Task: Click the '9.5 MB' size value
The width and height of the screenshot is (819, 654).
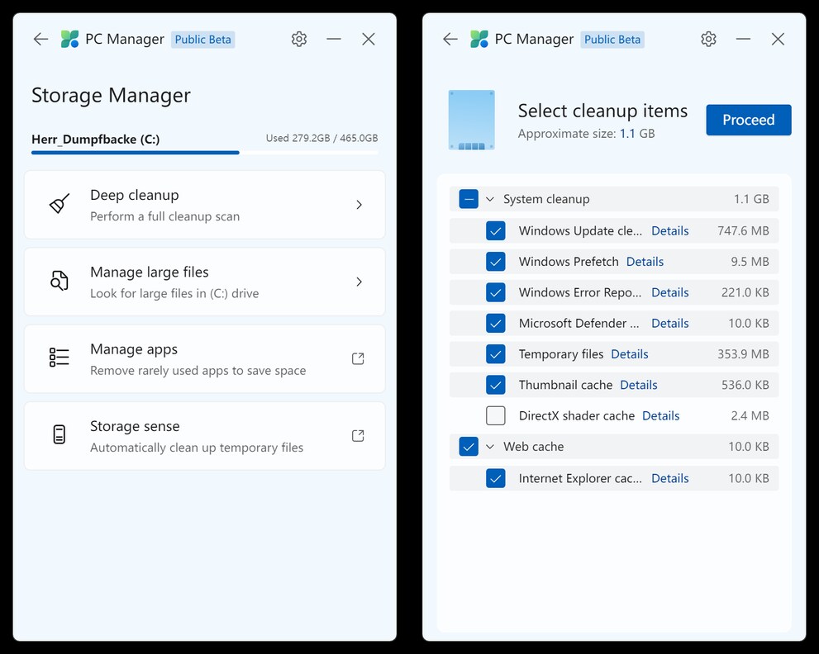Action: coord(750,262)
